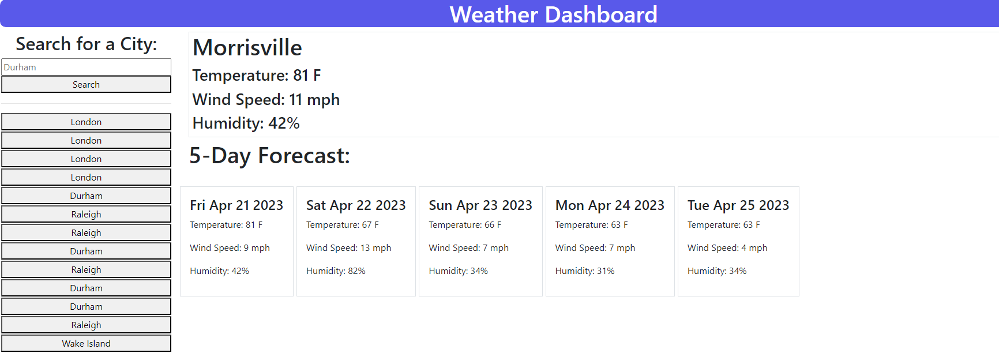
Task: Select the last Raleigh button in sidebar
Action: coord(86,325)
